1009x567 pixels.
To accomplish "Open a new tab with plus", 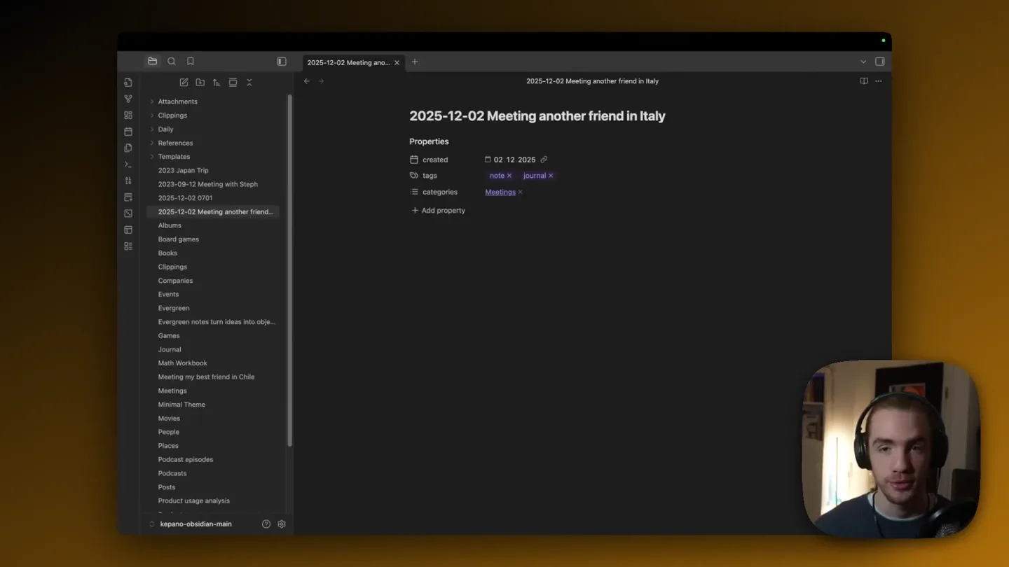I will pyautogui.click(x=415, y=62).
